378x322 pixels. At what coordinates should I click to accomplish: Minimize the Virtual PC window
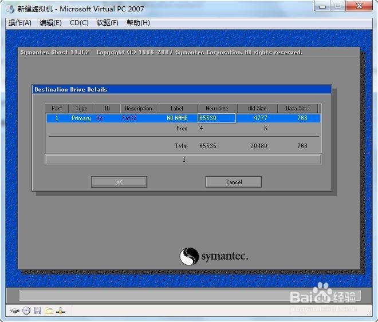(322, 6)
